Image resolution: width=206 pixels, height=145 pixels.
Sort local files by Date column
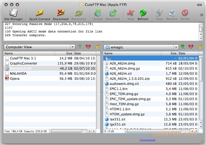[x=84, y=53]
